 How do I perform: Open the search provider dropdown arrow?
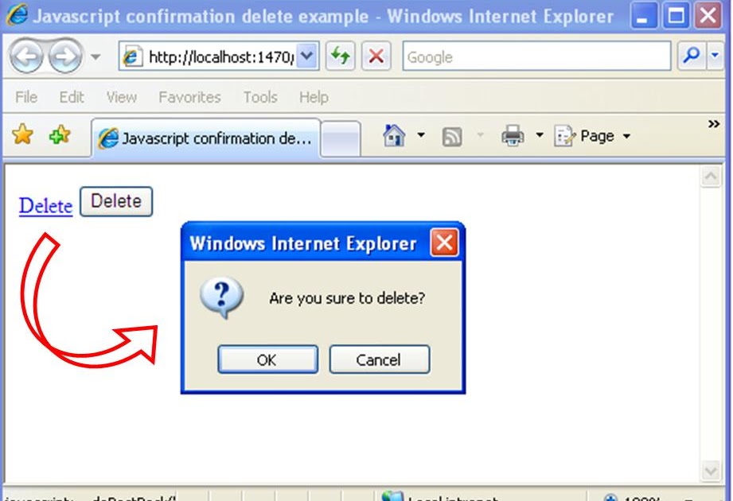pos(715,56)
